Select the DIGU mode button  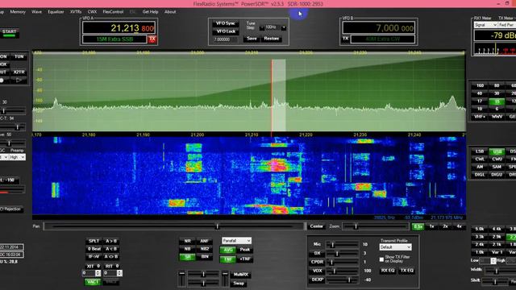tap(497, 175)
